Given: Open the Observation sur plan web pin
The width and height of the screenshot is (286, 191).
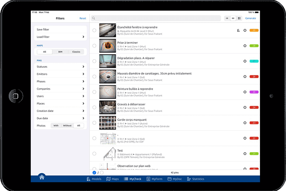Looking at the screenshot, I should point(134,166).
